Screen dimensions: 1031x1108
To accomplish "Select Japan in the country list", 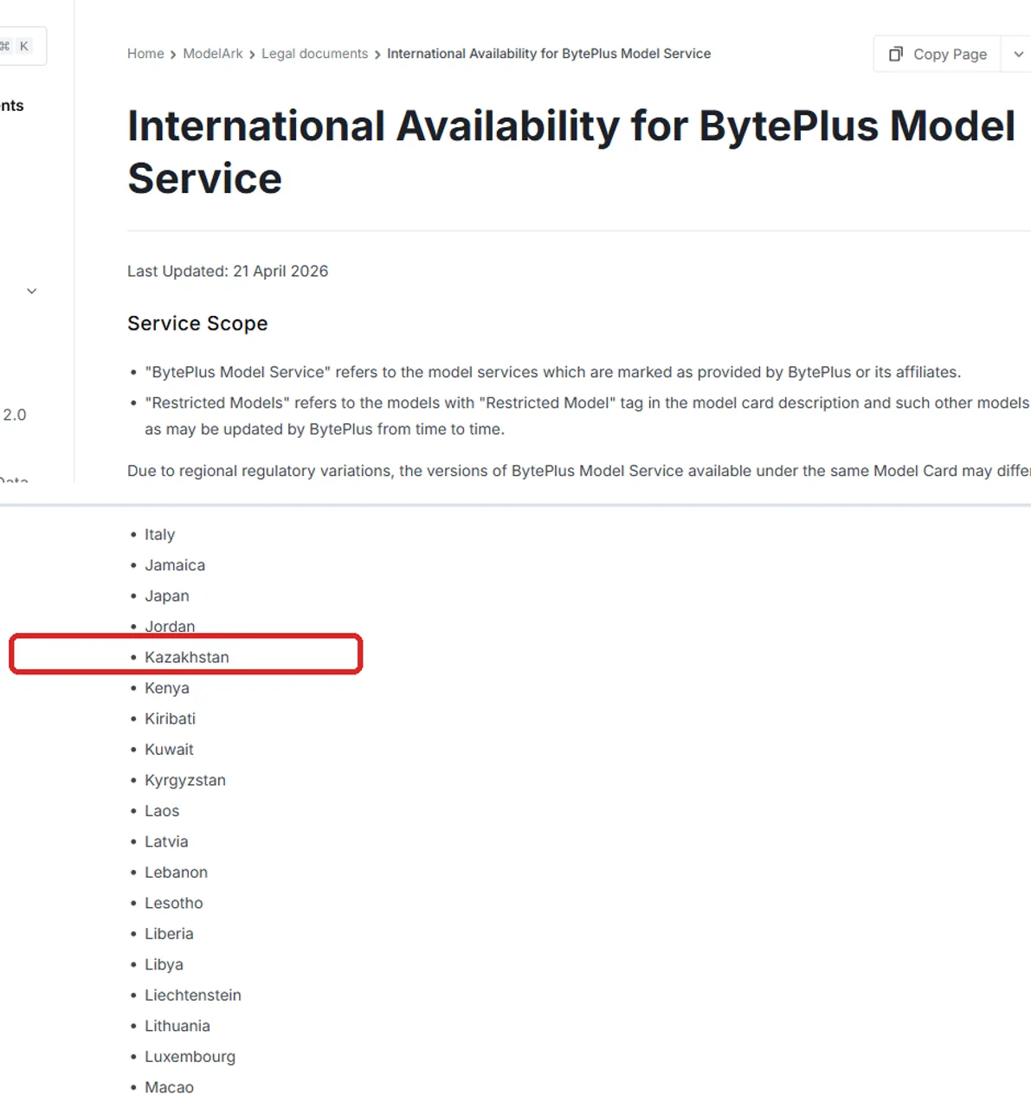I will [x=167, y=596].
